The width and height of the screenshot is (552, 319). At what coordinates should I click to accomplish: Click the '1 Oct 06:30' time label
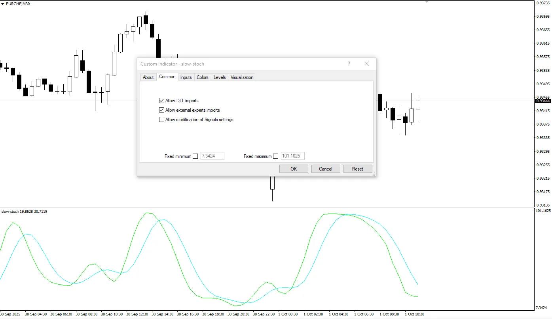364,314
